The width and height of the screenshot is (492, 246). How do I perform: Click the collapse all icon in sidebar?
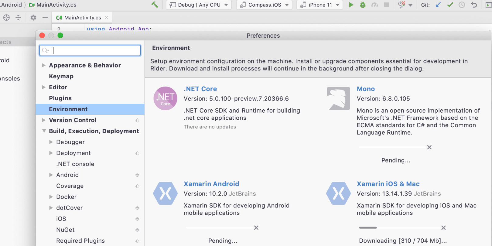point(19,18)
